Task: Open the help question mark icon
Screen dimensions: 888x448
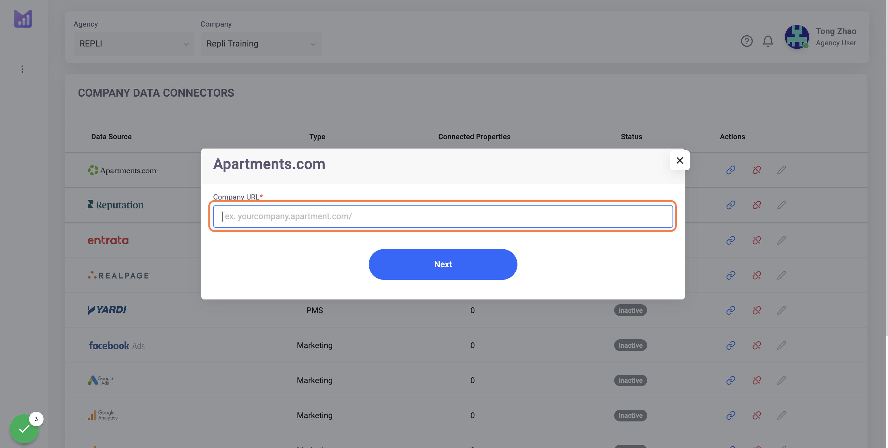Action: [x=746, y=41]
